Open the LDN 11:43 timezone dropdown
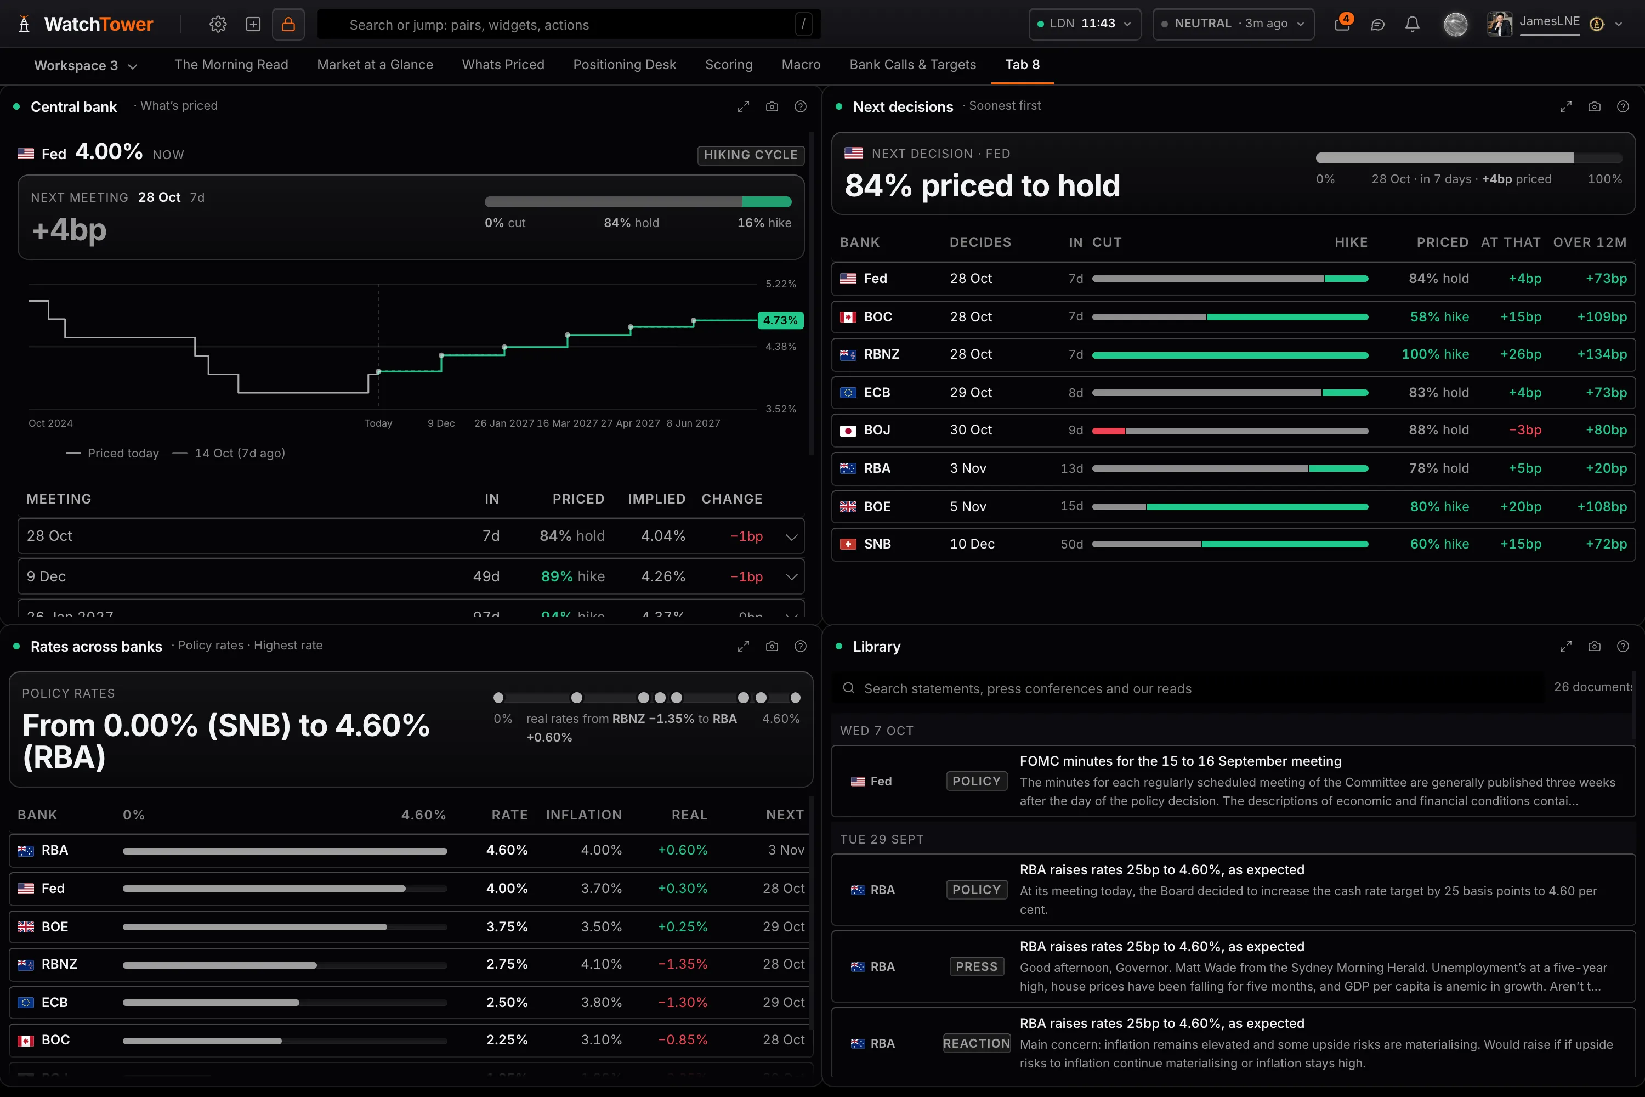1645x1097 pixels. point(1084,24)
